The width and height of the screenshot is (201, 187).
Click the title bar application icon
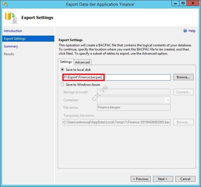tap(5, 4)
